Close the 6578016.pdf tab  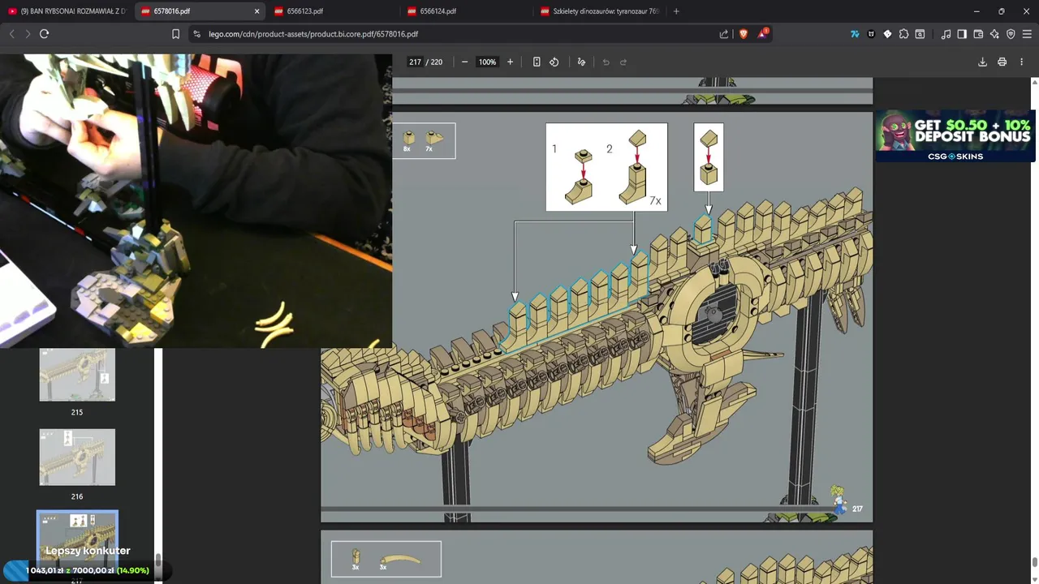[x=257, y=11]
